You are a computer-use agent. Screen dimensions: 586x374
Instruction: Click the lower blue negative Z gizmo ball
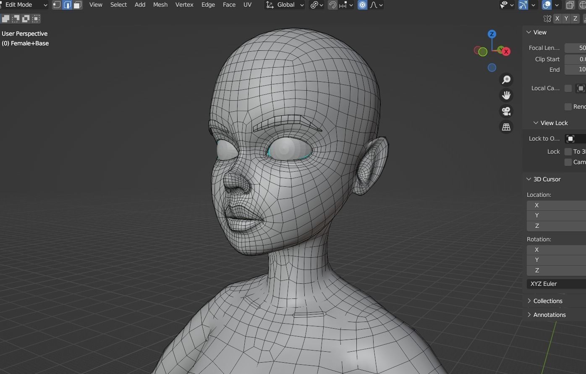click(x=492, y=68)
